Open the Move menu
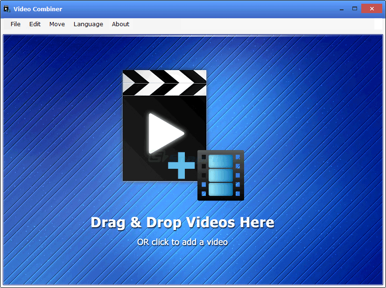Screen dimensions: 386x288 coord(56,24)
